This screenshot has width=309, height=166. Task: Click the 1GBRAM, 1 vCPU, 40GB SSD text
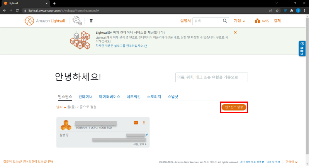94,128
